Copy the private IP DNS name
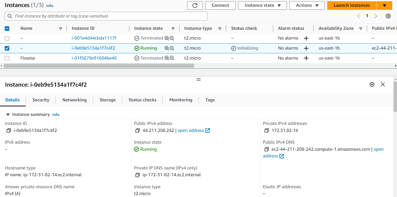This screenshot has height=197, width=397. pos(137,175)
